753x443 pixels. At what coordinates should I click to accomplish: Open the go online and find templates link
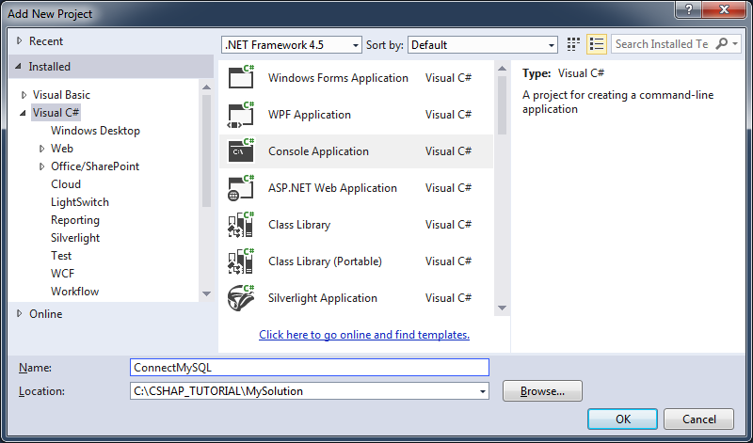pyautogui.click(x=364, y=335)
